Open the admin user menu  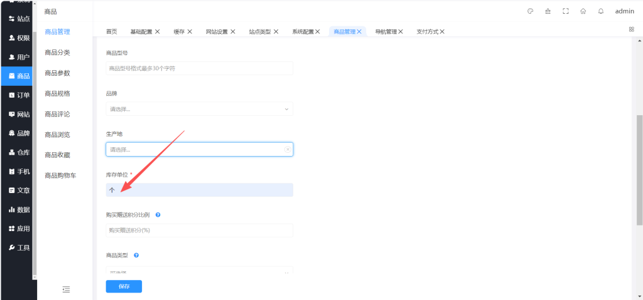625,11
